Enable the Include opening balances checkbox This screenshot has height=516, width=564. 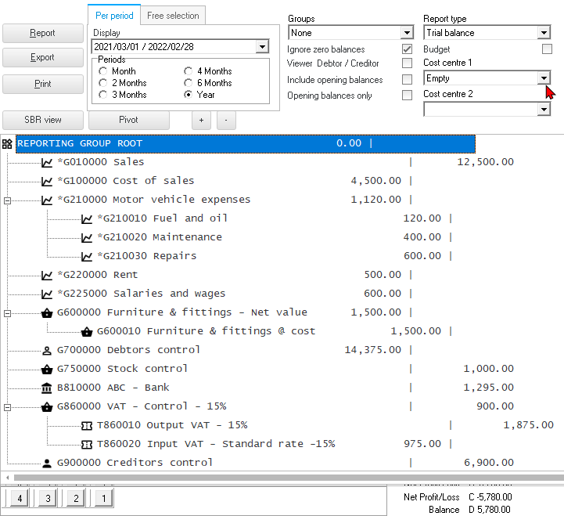coord(407,80)
